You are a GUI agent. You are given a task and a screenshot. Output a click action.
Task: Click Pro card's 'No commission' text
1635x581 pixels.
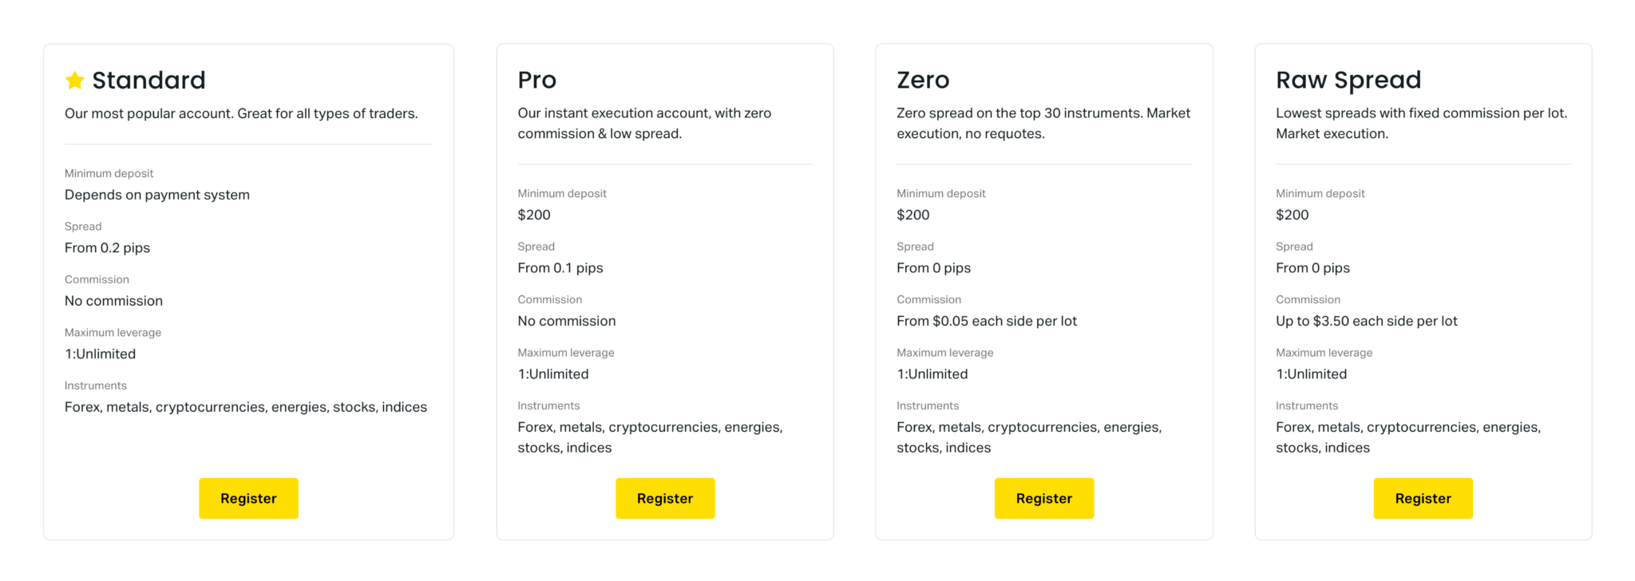pos(567,321)
